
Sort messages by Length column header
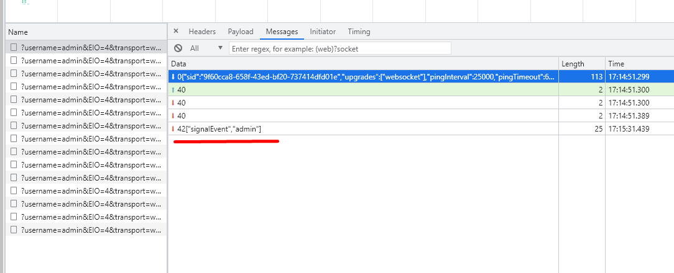(582, 63)
